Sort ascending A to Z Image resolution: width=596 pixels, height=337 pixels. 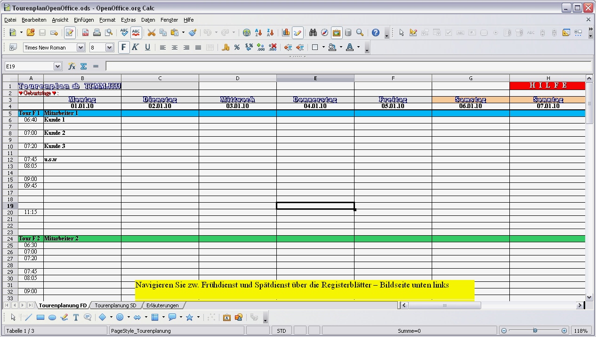(258, 33)
